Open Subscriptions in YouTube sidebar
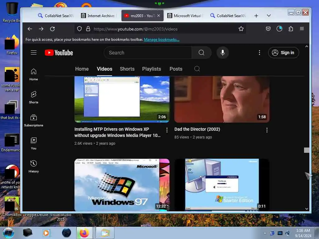Image resolution: width=319 pixels, height=239 pixels. point(34,121)
